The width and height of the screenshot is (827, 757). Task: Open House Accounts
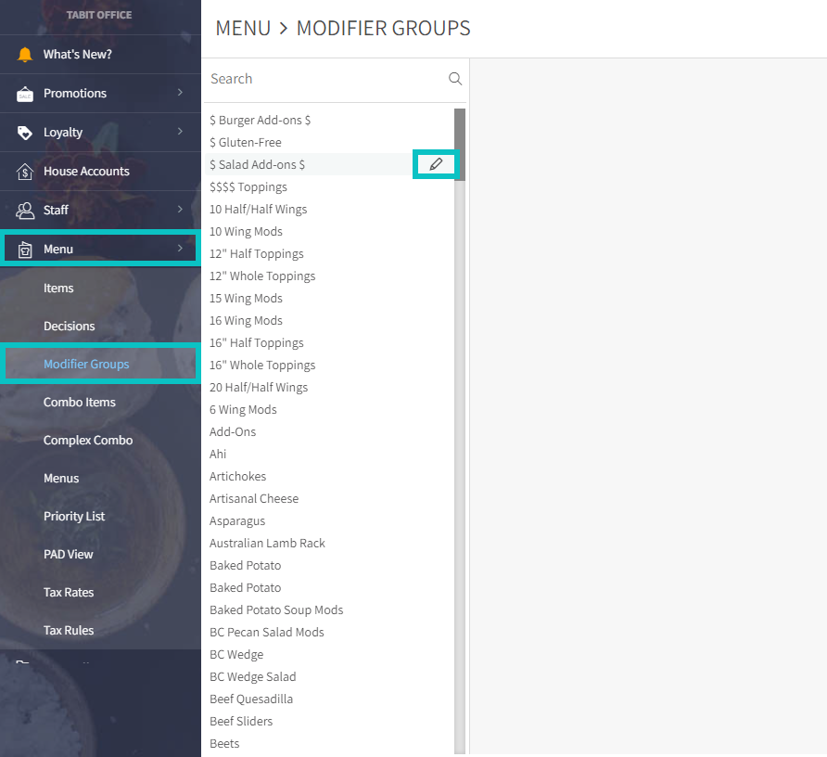(86, 171)
